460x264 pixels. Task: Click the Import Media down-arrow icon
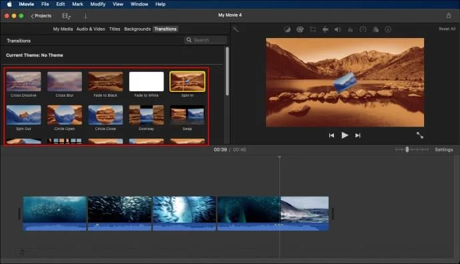point(85,16)
